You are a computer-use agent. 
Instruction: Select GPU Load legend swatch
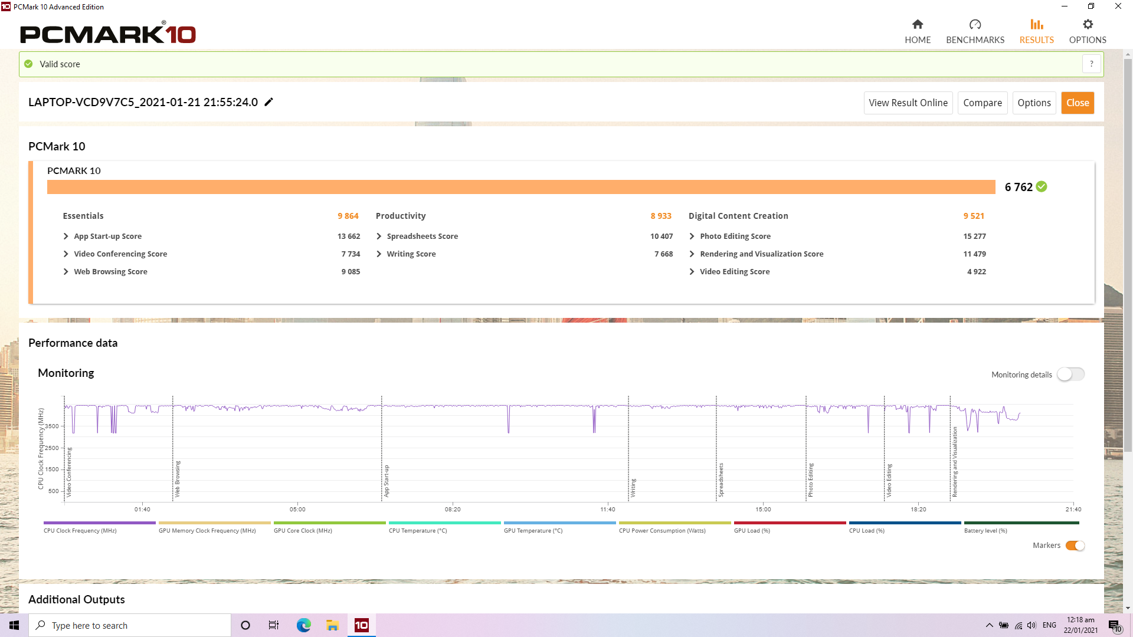point(790,523)
